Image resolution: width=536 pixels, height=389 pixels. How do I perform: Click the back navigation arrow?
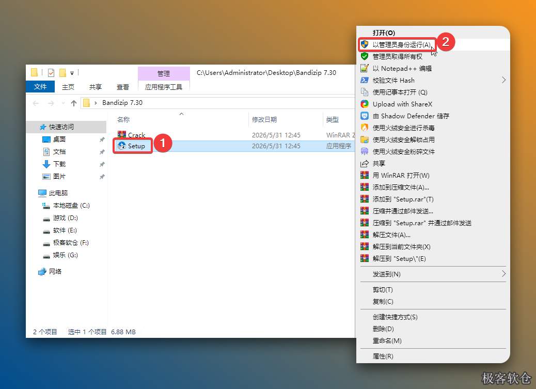tap(36, 103)
